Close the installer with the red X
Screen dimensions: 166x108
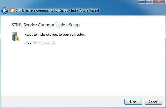click(159, 2)
